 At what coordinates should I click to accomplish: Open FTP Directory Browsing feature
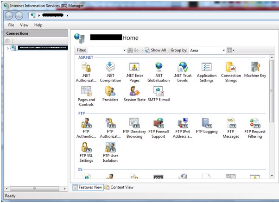134,128
